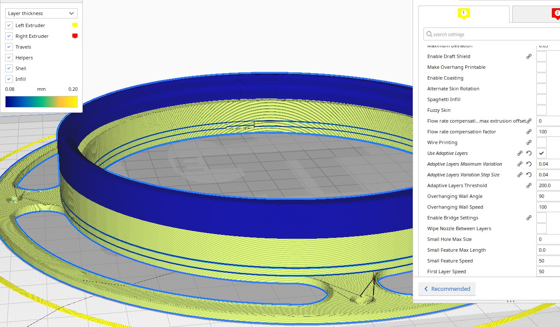Click the 'Alternate Skin Rotation' label

[x=453, y=89]
